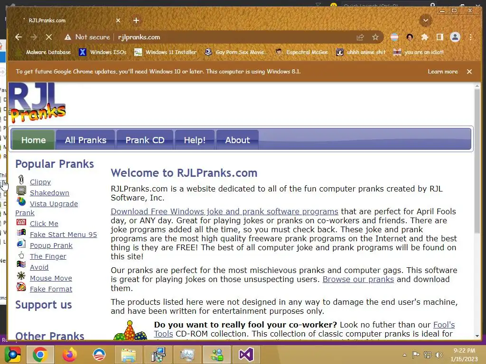Click the page scrollbar up arrow
Viewport: 486px width, 364px height.
pyautogui.click(x=477, y=86)
